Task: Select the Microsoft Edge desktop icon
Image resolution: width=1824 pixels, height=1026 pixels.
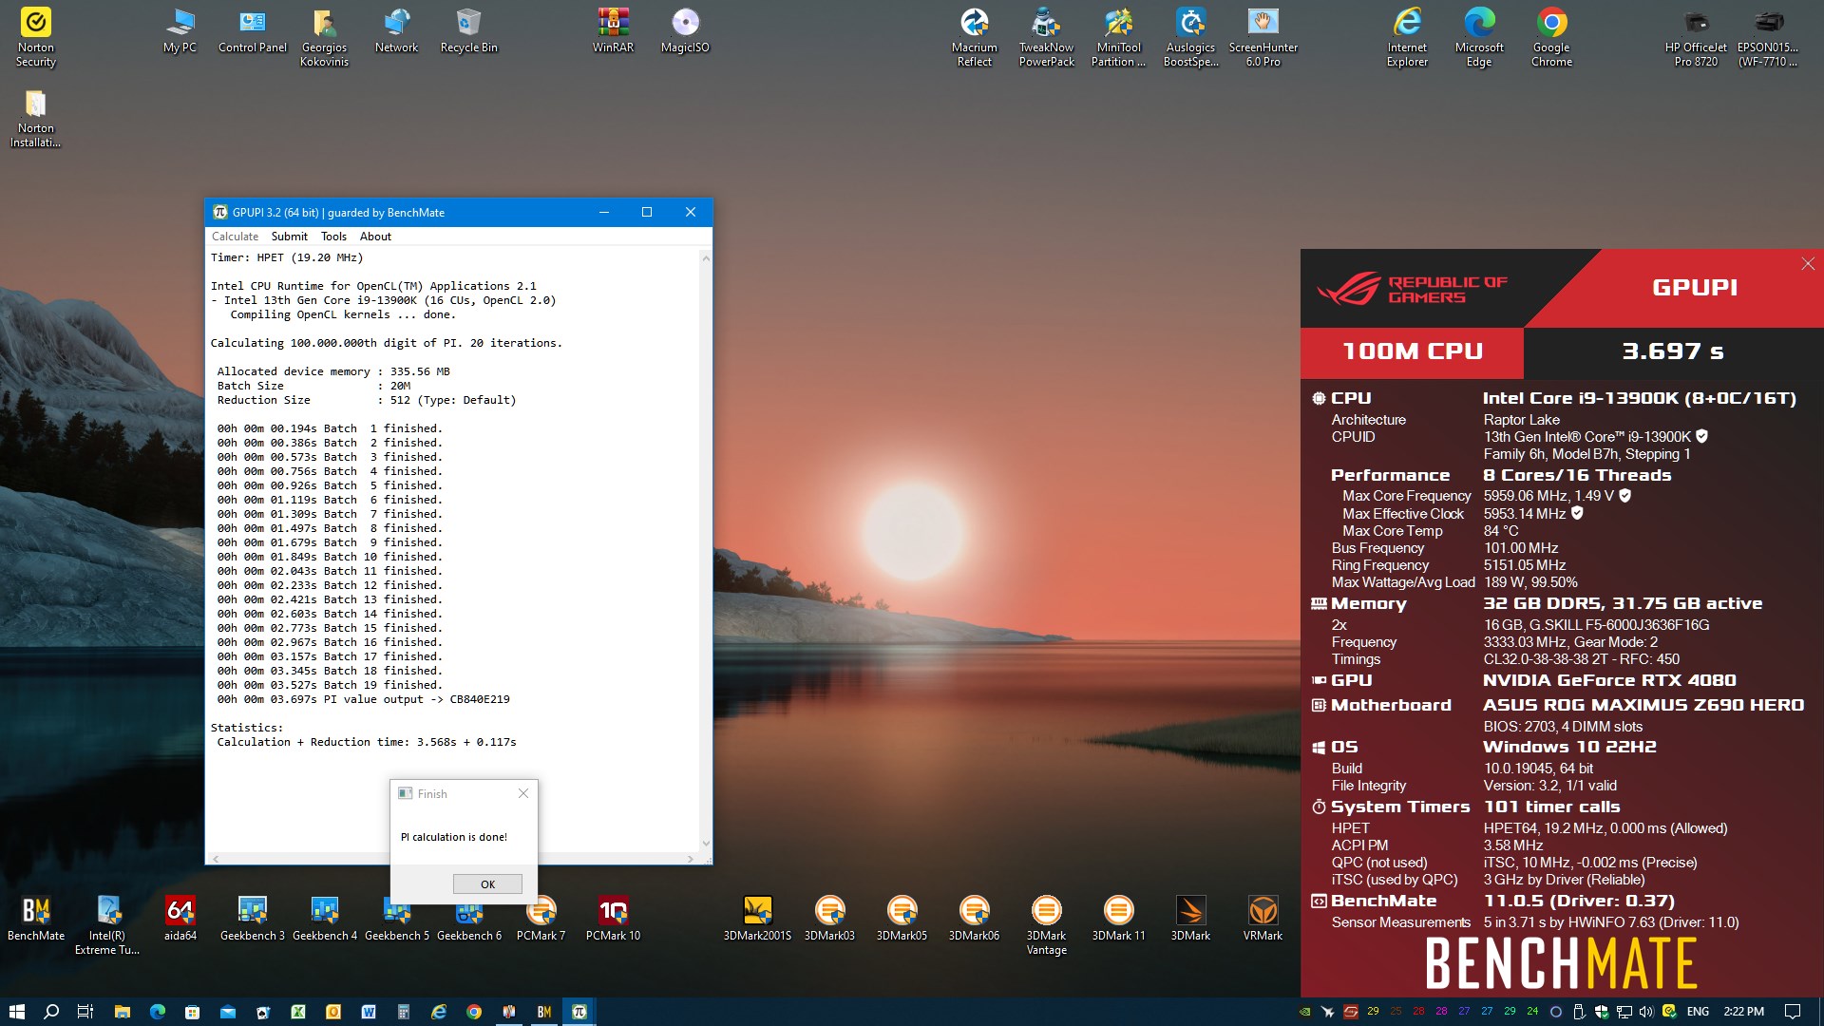Action: (x=1479, y=38)
